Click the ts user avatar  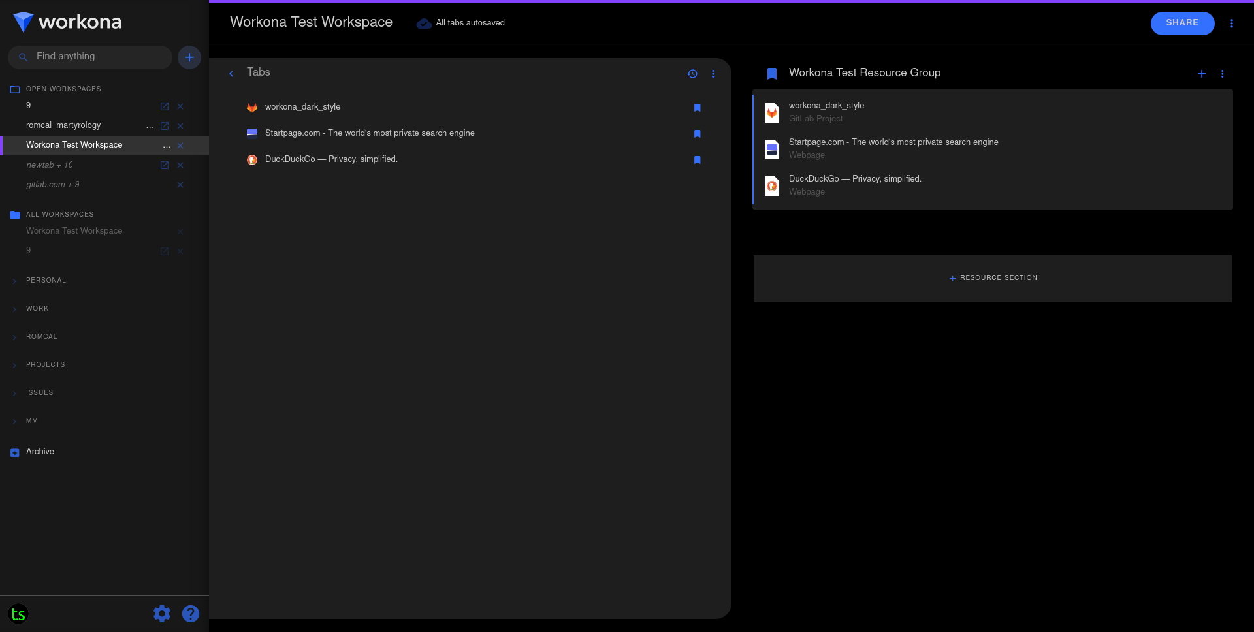[x=18, y=614]
